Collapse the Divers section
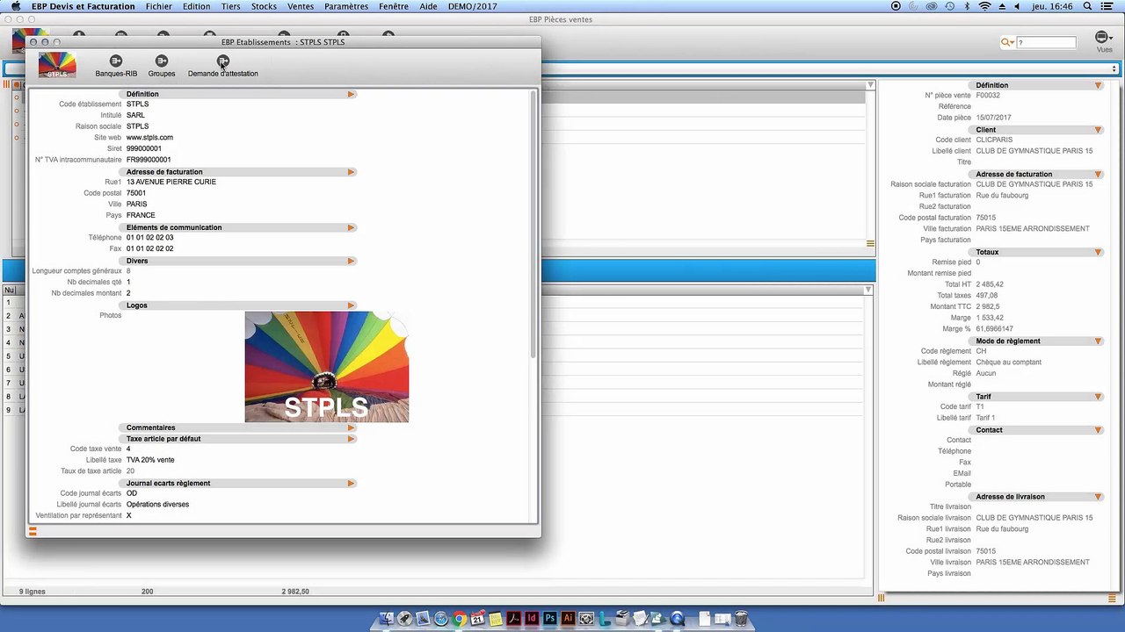Screen dimensions: 1125x632 (x=351, y=261)
